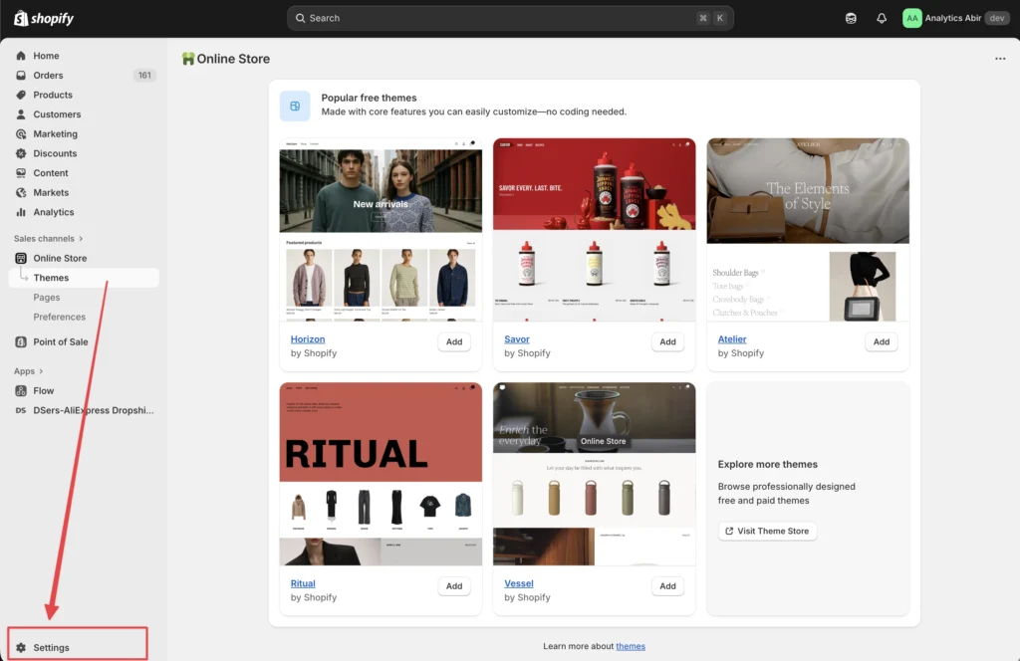Screen dimensions: 1020x661
Task: Follow the 'themes' learn more link
Action: coord(631,646)
